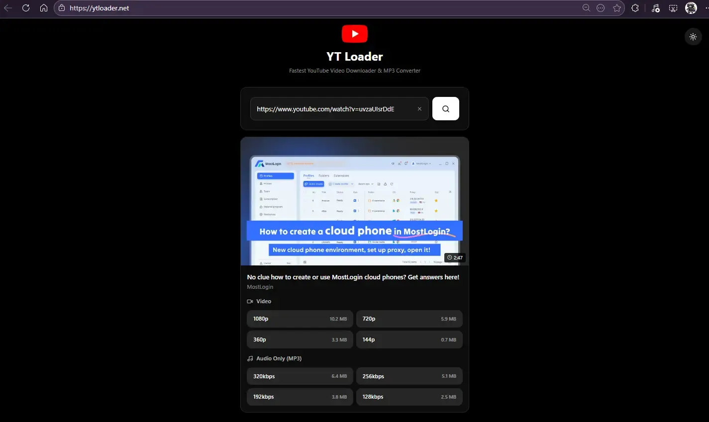Click the magnifier search button next to the URL box
Image resolution: width=709 pixels, height=422 pixels.
(x=445, y=108)
